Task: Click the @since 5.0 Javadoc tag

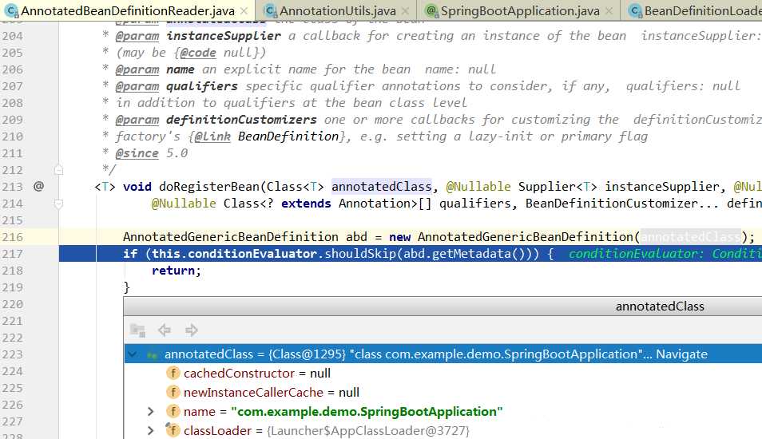Action: click(152, 153)
